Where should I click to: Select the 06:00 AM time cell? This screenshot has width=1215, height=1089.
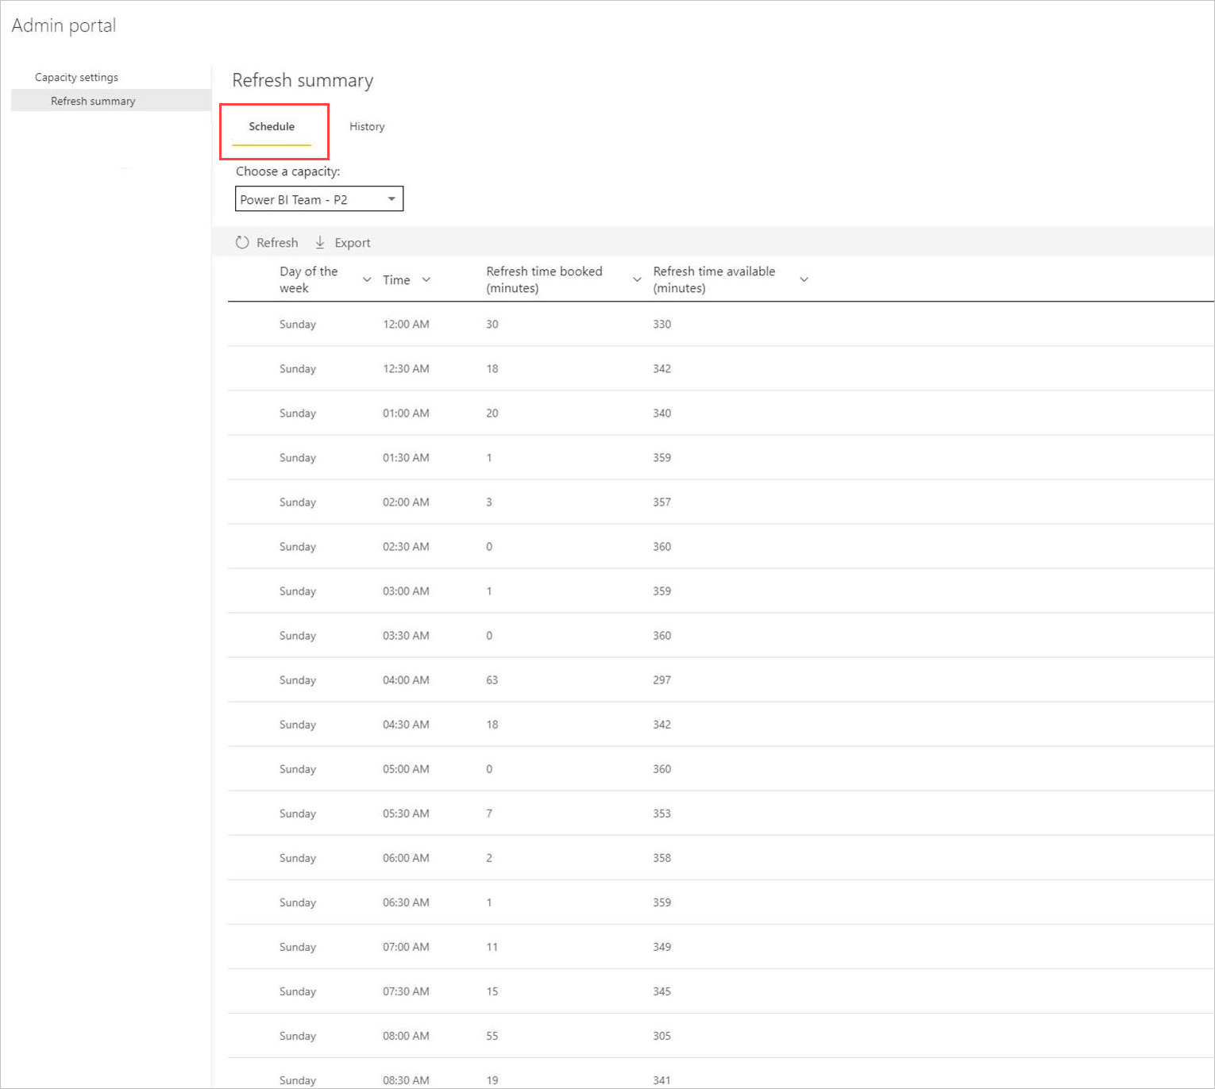[406, 857]
